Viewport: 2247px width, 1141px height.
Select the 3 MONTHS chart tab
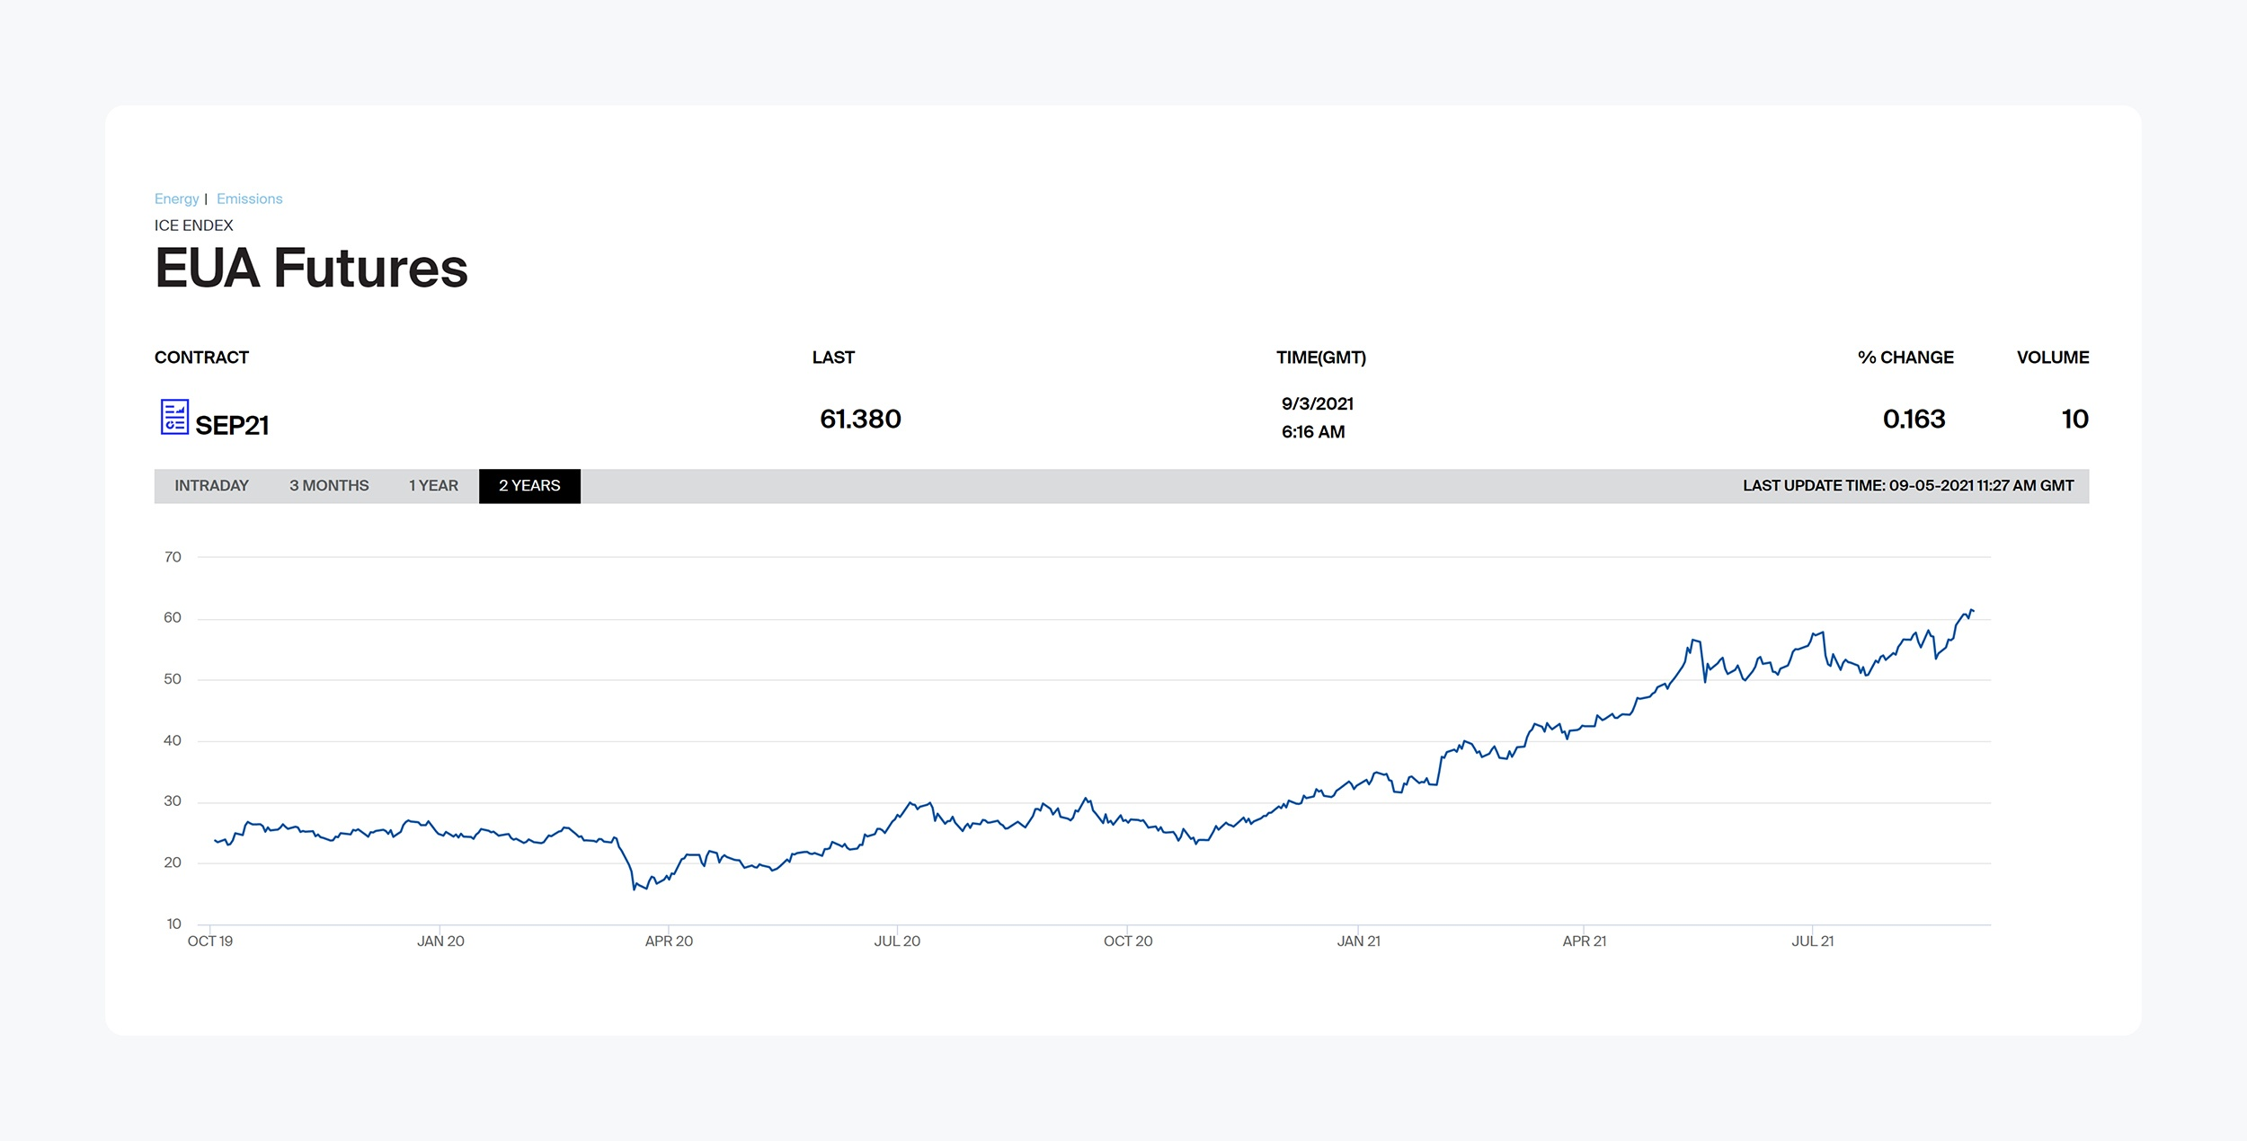(x=329, y=486)
